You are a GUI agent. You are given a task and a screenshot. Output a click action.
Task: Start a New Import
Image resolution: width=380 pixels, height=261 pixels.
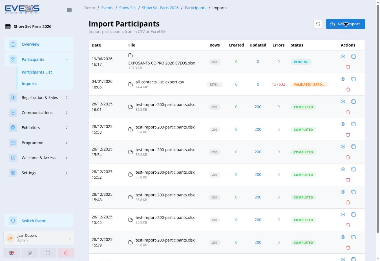click(x=346, y=24)
